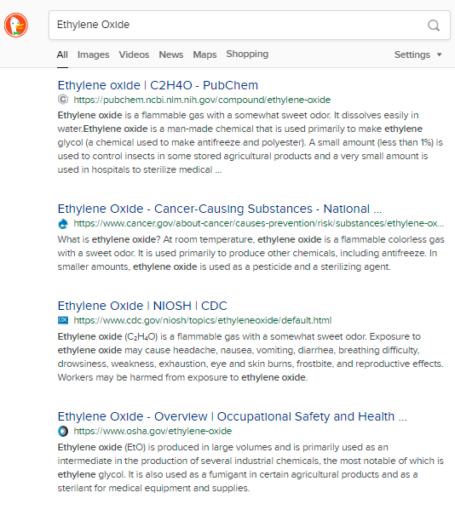Switch to the Images tab

click(x=94, y=54)
